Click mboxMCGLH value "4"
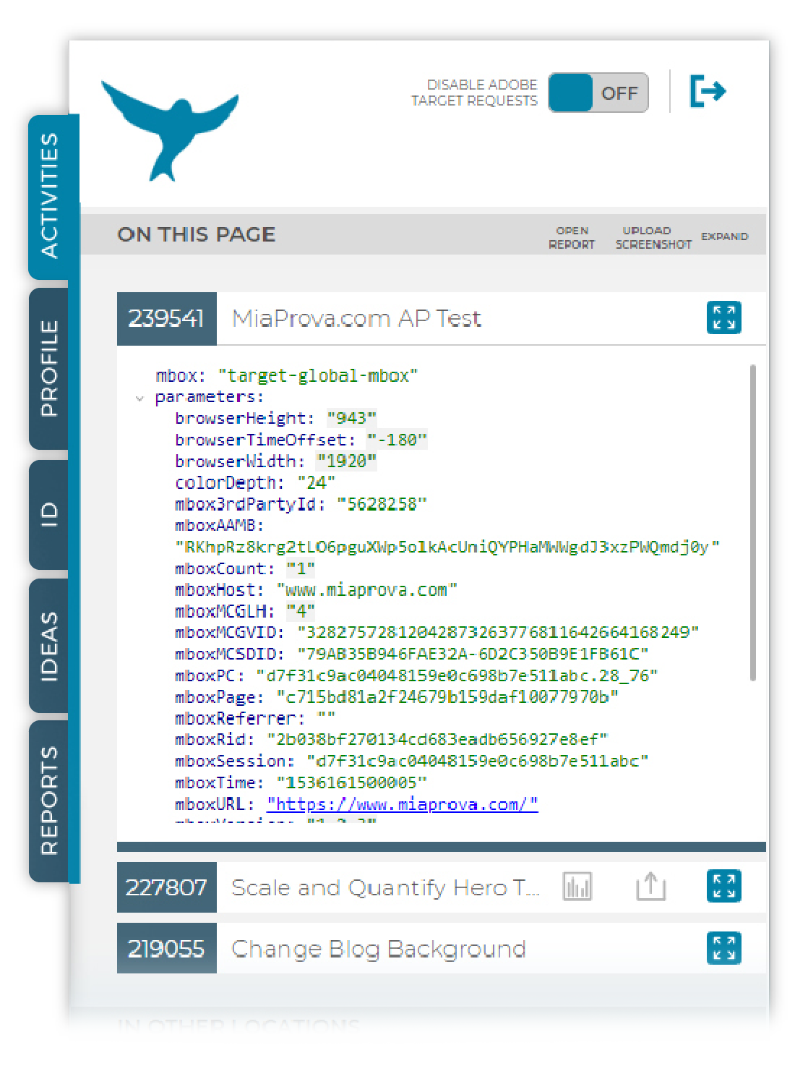Image resolution: width=808 pixels, height=1079 pixels. (x=301, y=611)
